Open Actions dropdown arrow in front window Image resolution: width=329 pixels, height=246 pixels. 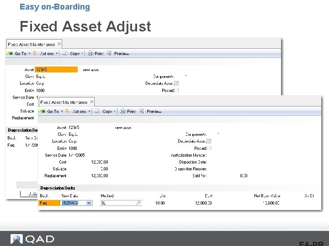point(89,111)
